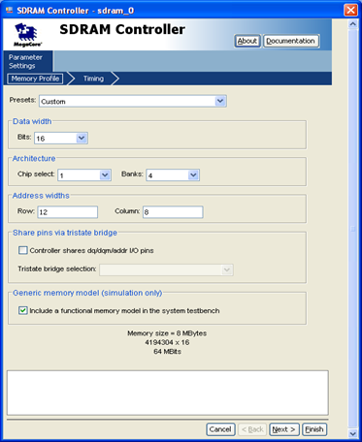The width and height of the screenshot is (362, 442).
Task: Go to the Timing step
Action: [x=93, y=79]
